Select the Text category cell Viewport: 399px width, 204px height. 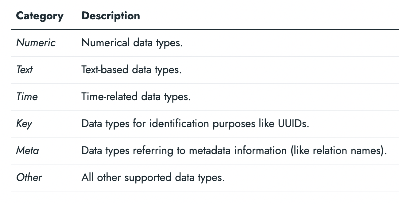tap(24, 70)
